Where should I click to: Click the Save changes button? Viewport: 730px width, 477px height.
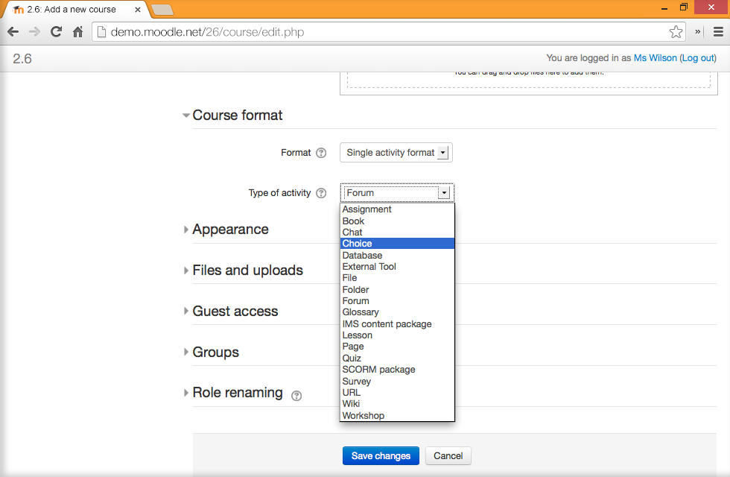381,456
